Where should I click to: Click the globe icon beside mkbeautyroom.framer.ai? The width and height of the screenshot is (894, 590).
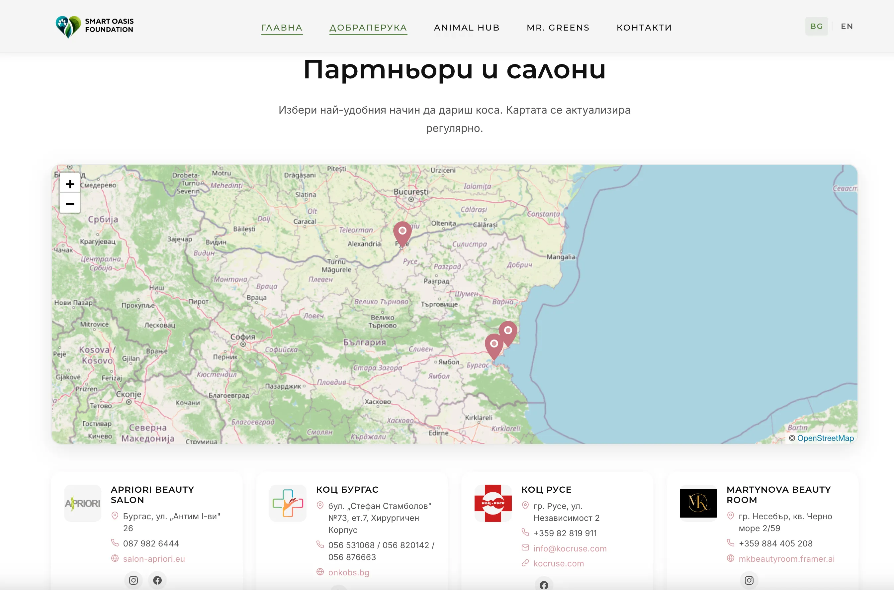tap(730, 558)
